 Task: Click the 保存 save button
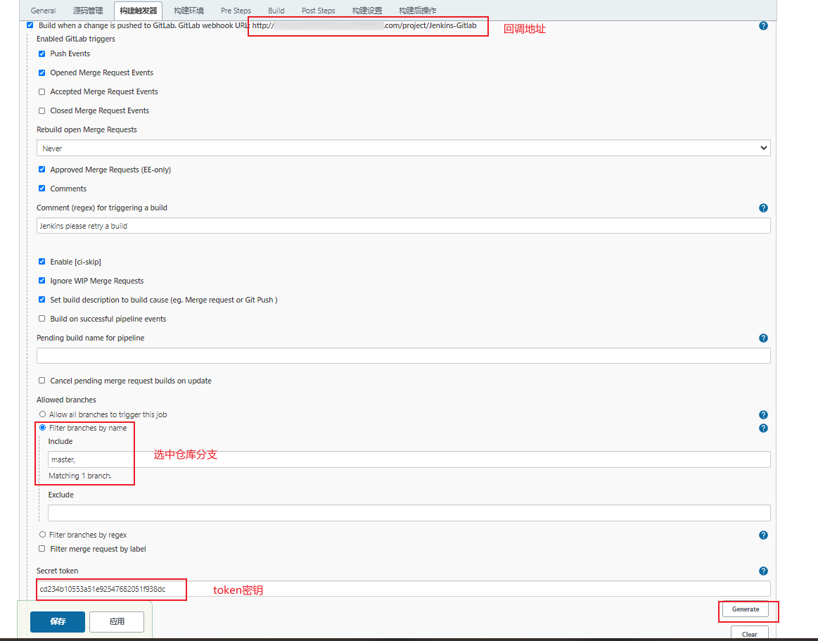(x=58, y=622)
